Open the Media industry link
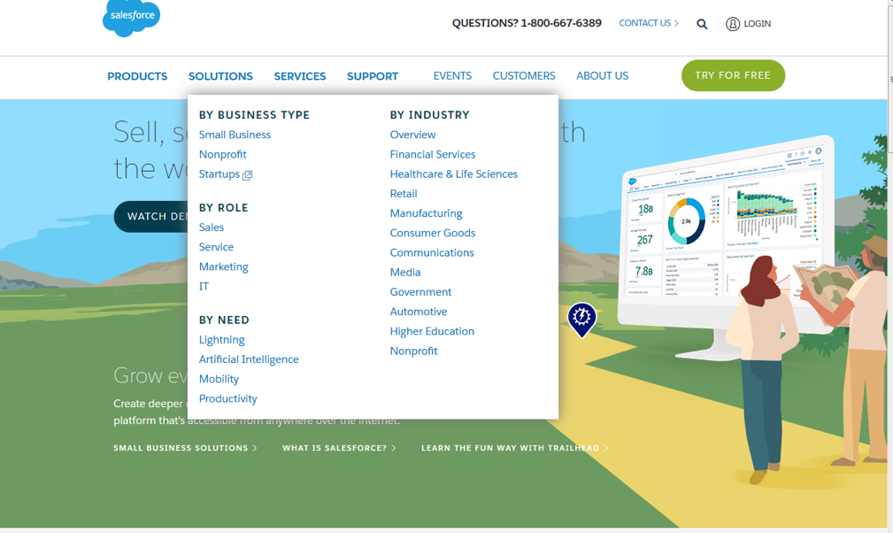The width and height of the screenshot is (893, 533). click(405, 272)
